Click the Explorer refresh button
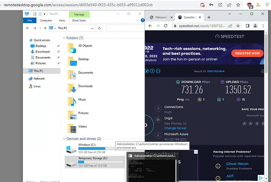The width and height of the screenshot is (271, 182). point(100,28)
